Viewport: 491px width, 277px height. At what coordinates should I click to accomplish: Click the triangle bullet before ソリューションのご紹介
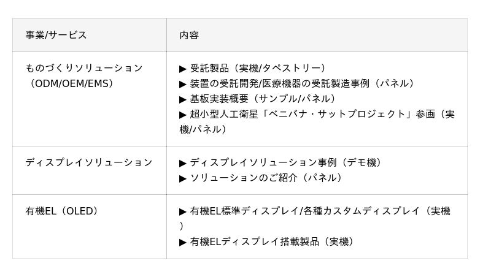[x=183, y=178]
